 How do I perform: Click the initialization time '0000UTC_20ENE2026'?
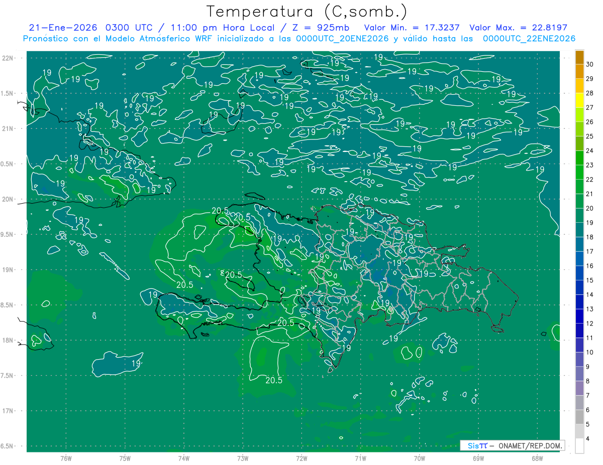click(x=341, y=39)
